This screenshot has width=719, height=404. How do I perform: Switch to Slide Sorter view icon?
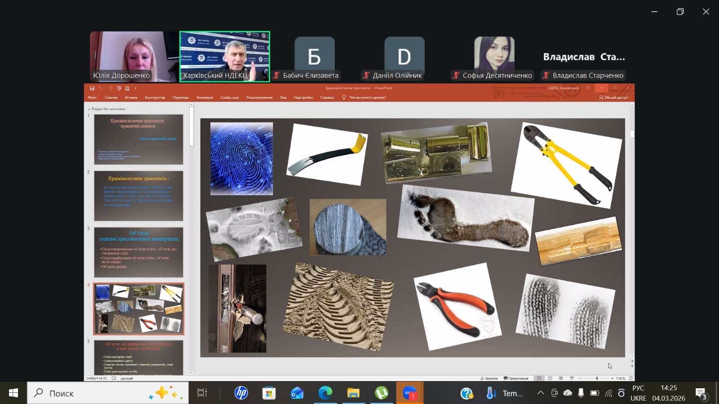[550, 378]
